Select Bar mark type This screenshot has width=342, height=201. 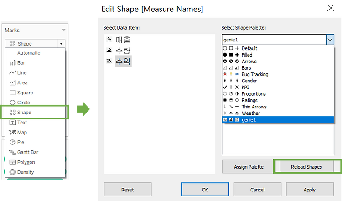point(35,63)
